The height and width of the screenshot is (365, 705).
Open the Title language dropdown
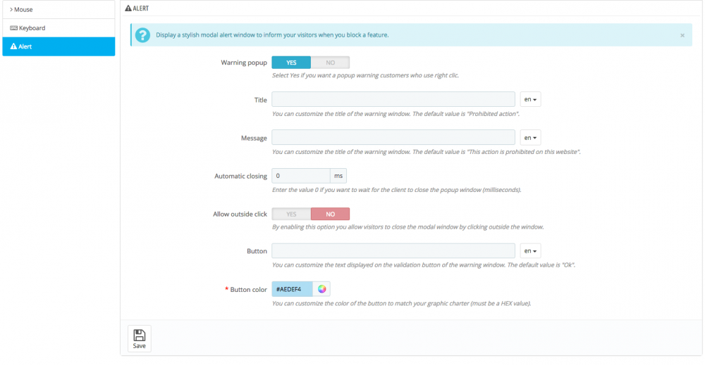(530, 99)
